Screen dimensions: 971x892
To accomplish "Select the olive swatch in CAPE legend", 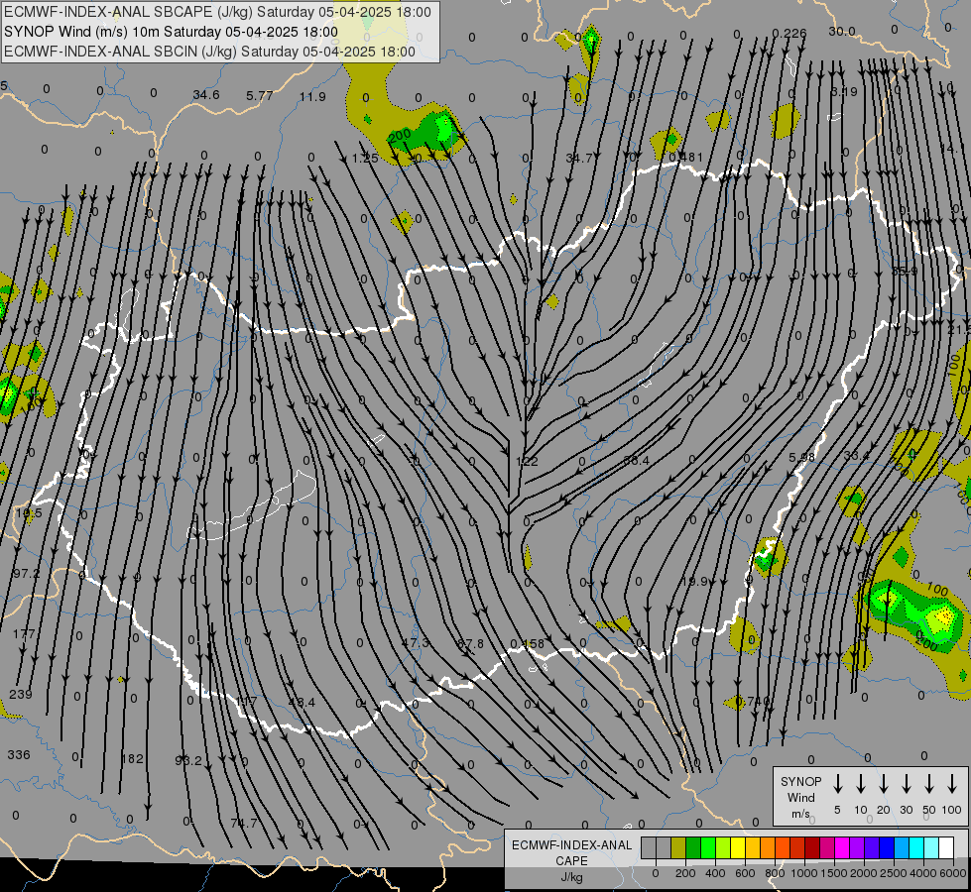I will [678, 847].
